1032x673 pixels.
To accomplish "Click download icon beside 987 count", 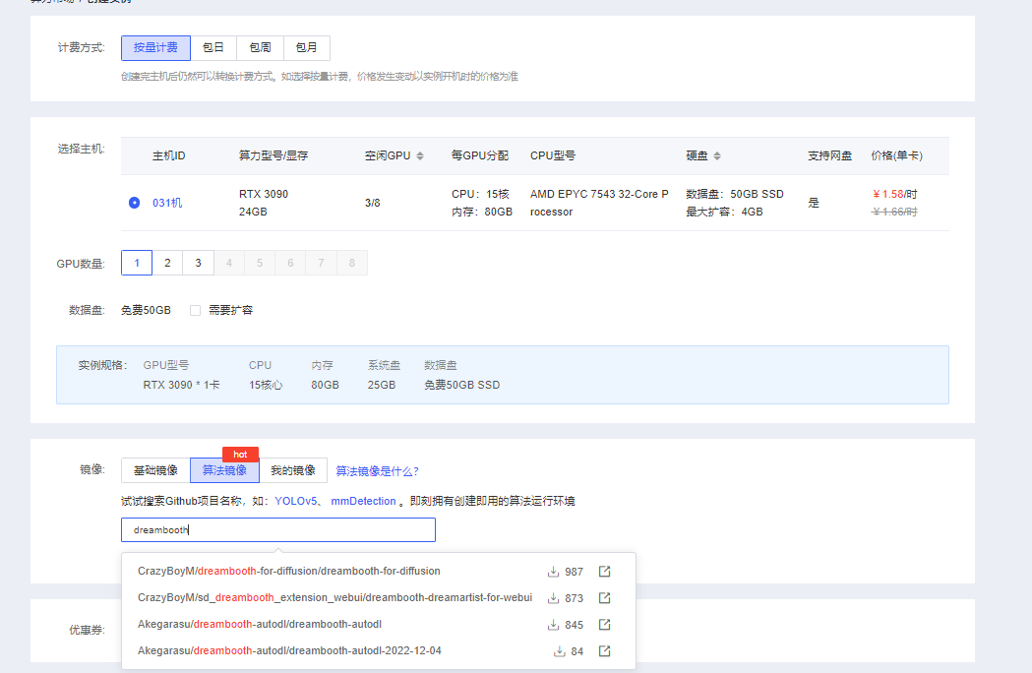I will pyautogui.click(x=553, y=572).
